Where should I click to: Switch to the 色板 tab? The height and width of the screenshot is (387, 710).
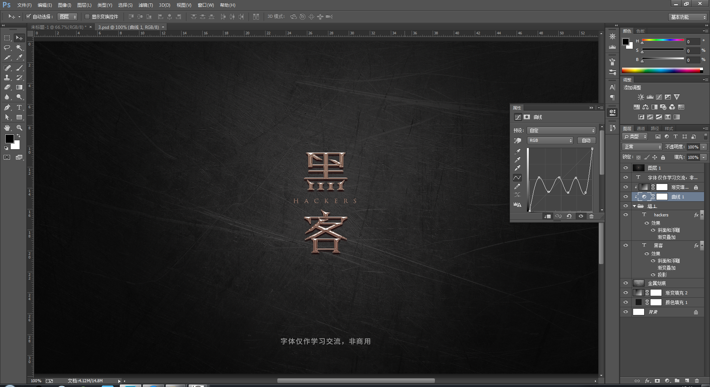point(640,31)
